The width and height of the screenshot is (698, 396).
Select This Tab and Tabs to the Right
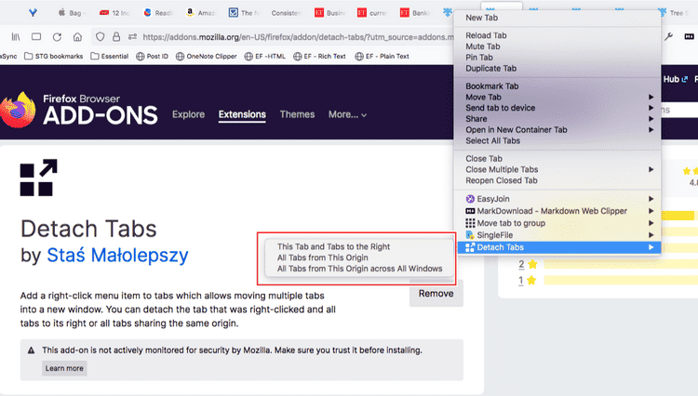[x=359, y=246]
